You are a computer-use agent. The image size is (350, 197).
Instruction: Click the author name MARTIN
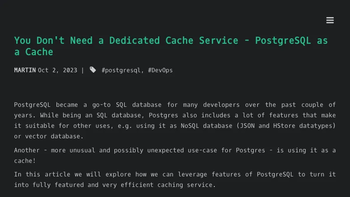(25, 70)
